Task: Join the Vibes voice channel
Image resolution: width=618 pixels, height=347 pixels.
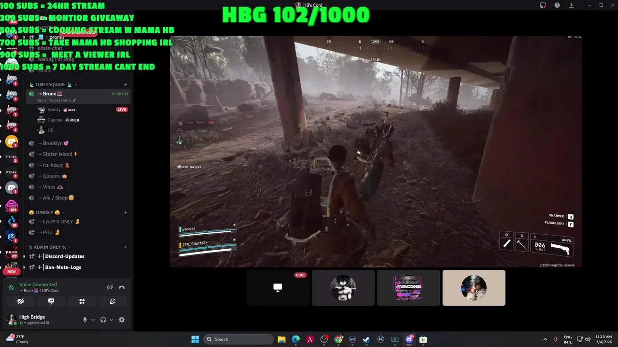Action: (x=77, y=187)
